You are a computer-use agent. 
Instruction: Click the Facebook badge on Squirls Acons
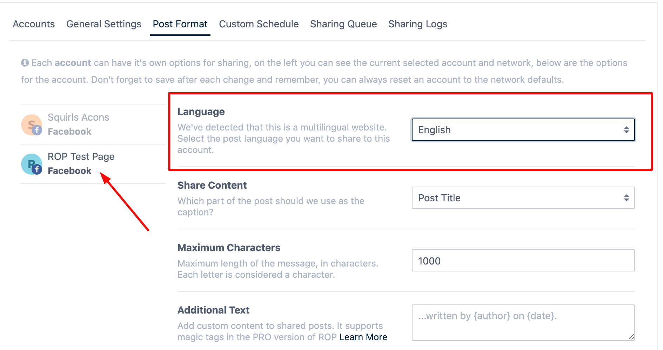tap(37, 130)
